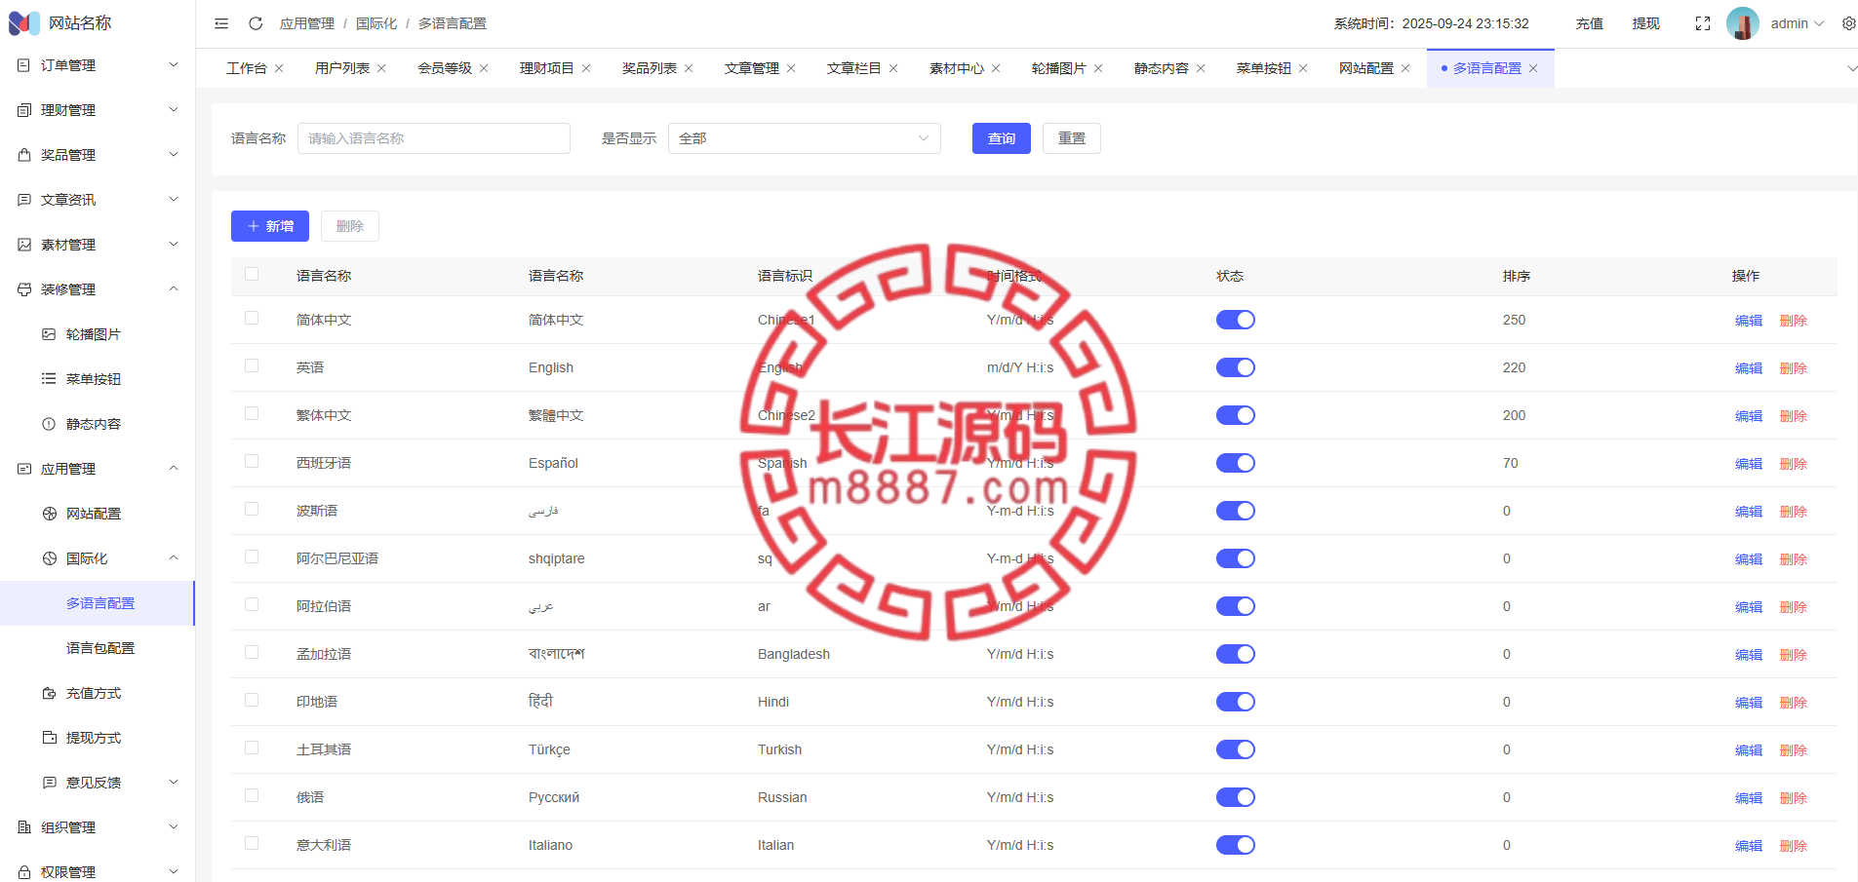
Task: Switch to the 会员等级 tab
Action: tap(445, 68)
